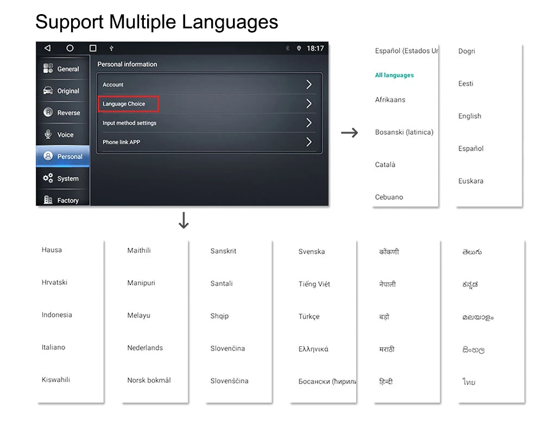Click the General tiles icon
543x425 pixels.
click(x=48, y=68)
